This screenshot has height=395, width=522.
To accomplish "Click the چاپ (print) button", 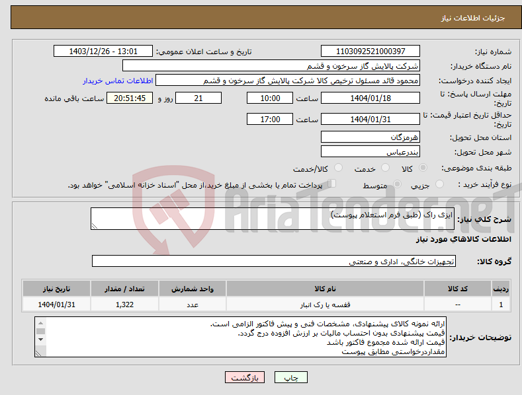I will (x=290, y=377).
